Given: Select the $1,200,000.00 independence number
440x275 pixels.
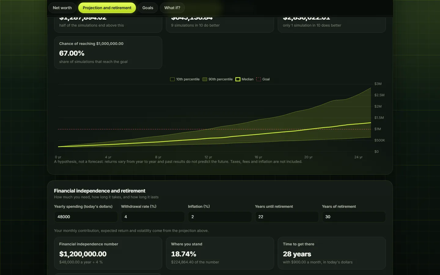Looking at the screenshot, I should click(x=83, y=254).
